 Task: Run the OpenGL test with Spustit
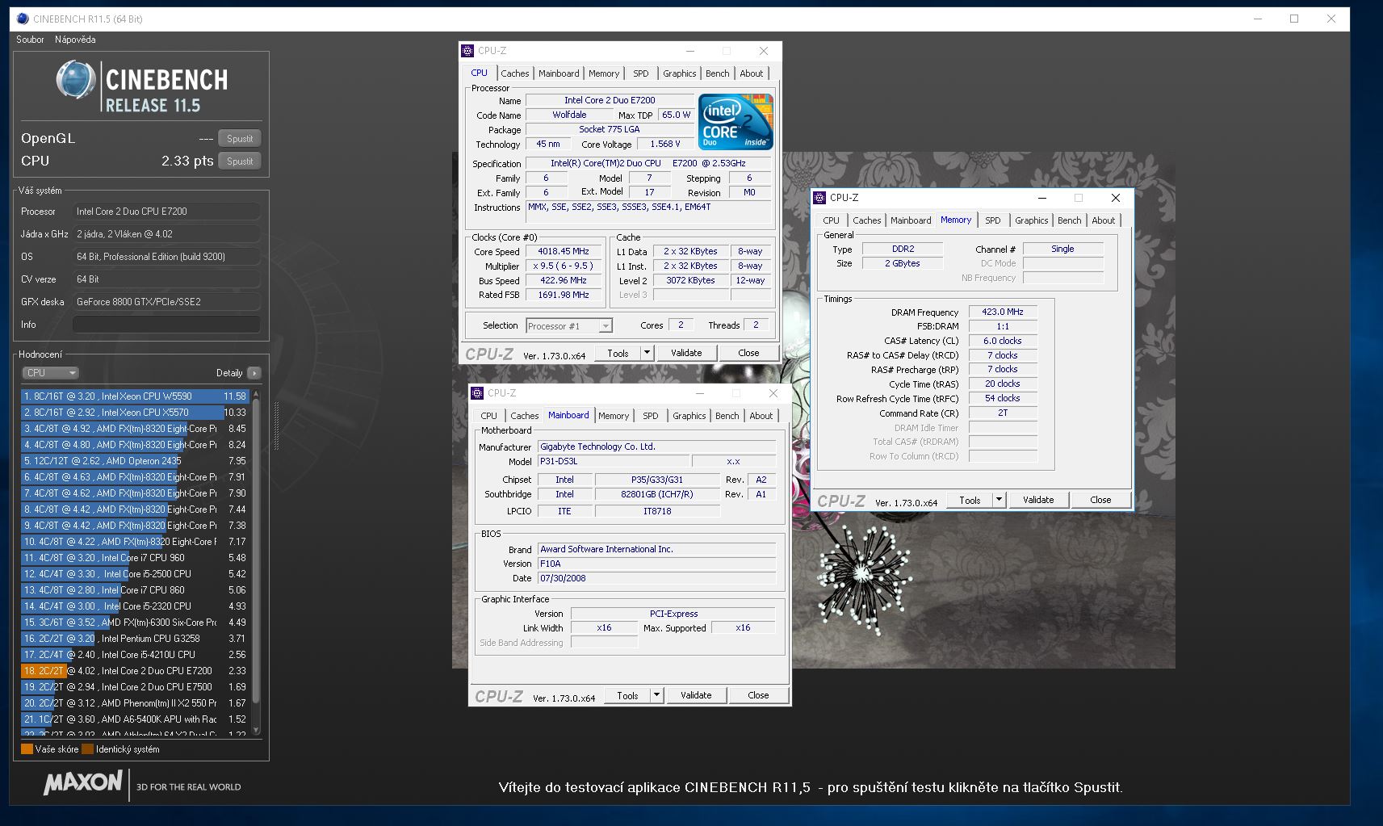(240, 139)
